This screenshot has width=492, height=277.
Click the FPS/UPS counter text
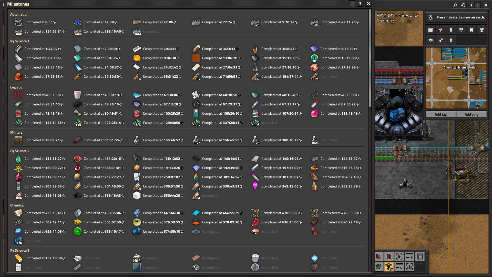pos(397,15)
